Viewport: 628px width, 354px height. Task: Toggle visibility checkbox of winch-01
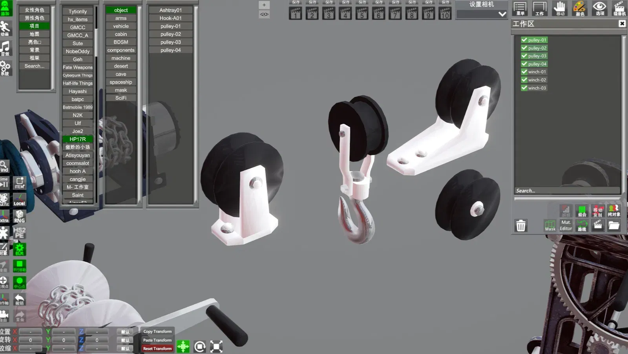click(524, 72)
